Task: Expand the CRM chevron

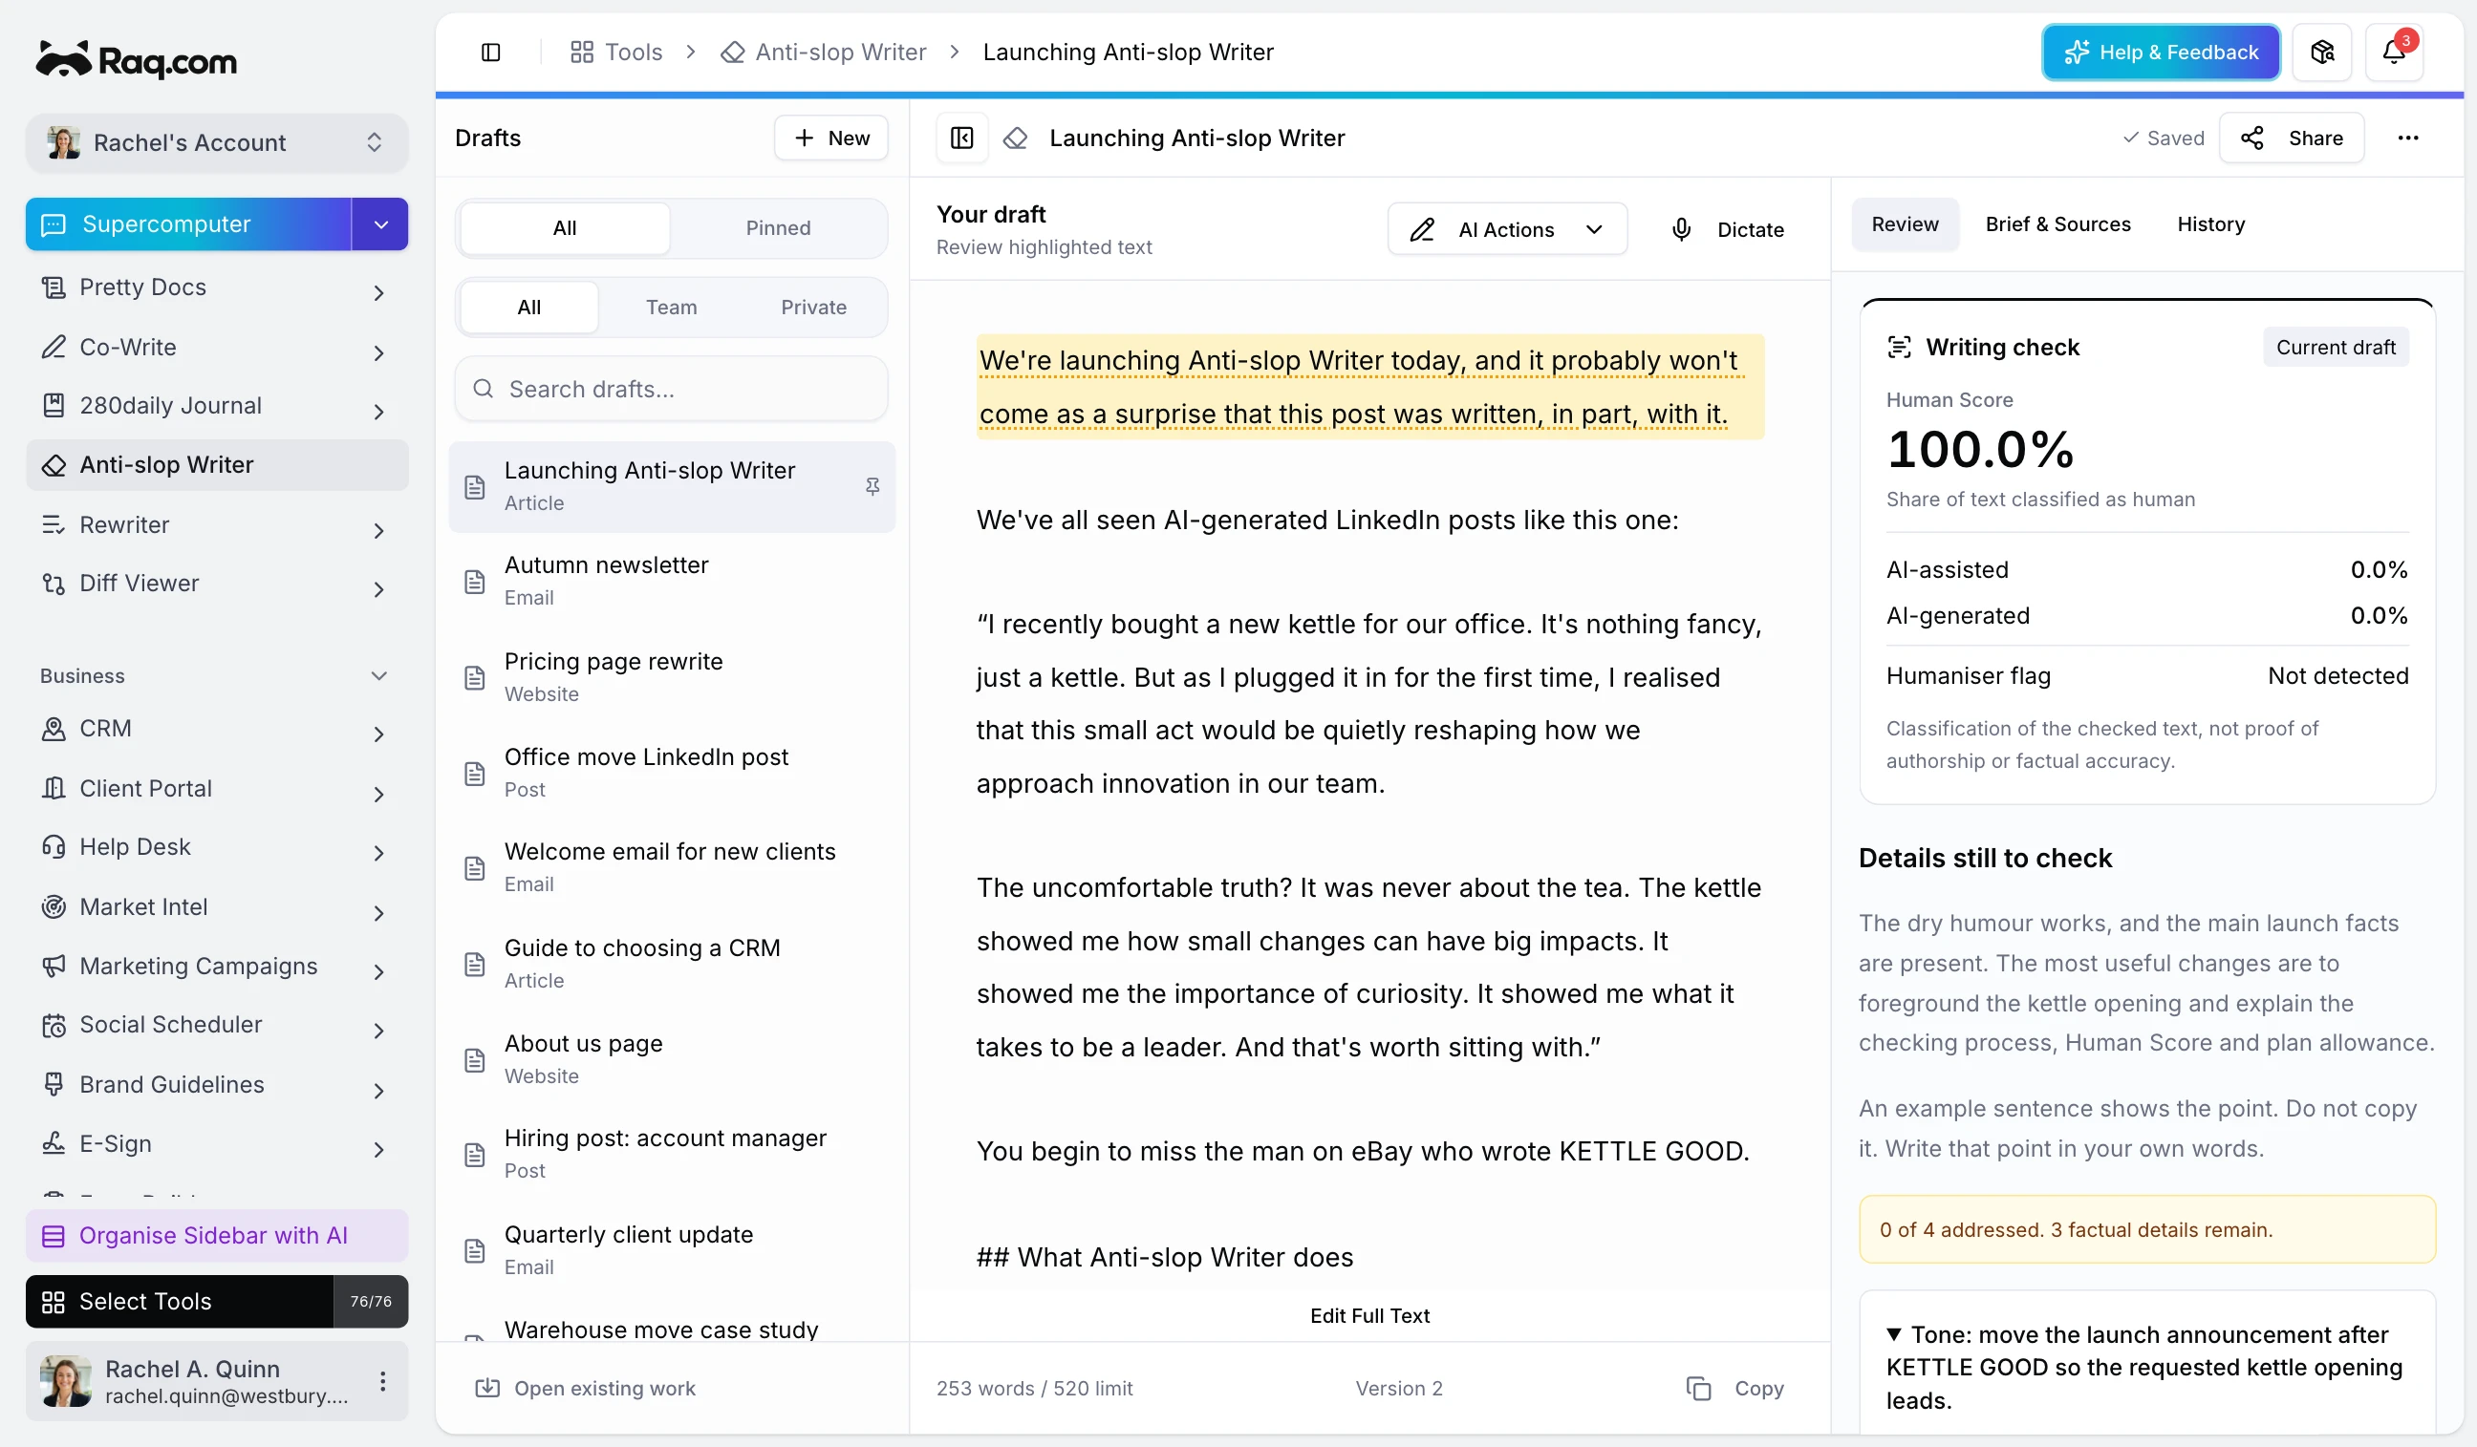Action: [x=378, y=734]
